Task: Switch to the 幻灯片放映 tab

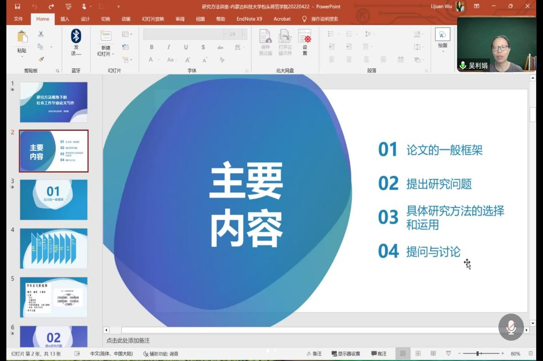Action: point(153,19)
